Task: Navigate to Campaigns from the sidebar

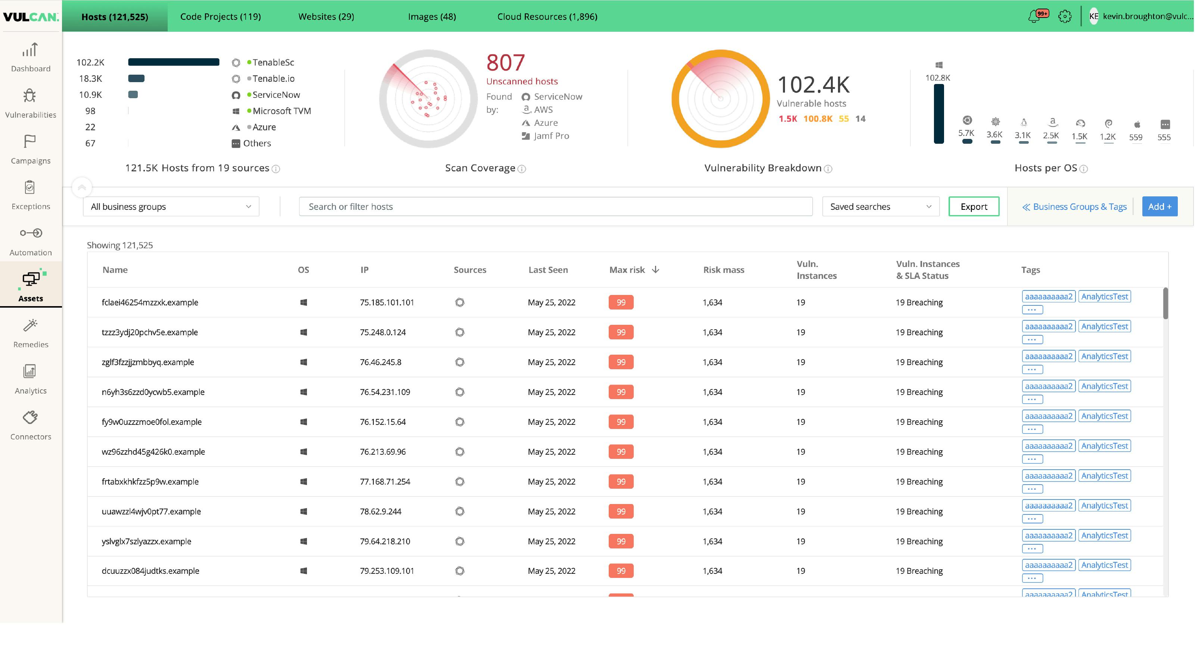Action: pos(30,149)
